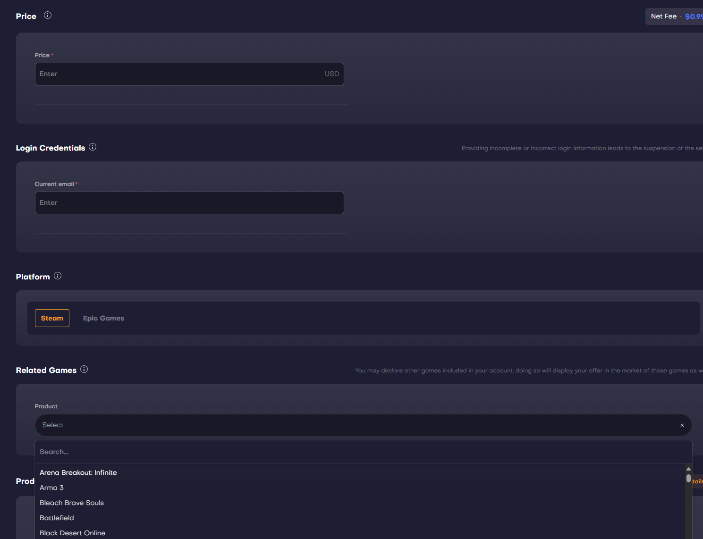
Task: Select Steam as the platform
Action: click(x=52, y=318)
